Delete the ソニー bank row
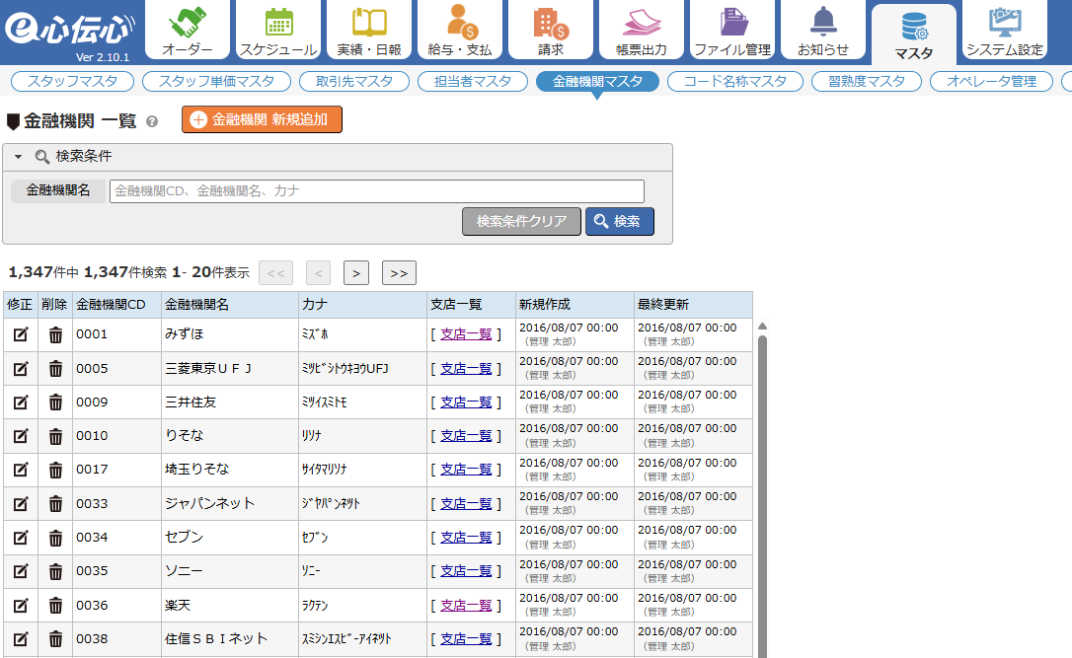Viewport: 1072px width, 658px height. tap(55, 571)
